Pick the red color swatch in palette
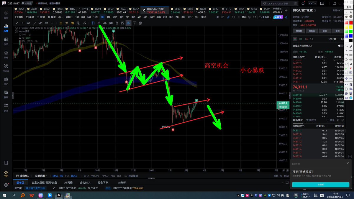Screen dimensions: 354x199 (x=351, y=22)
